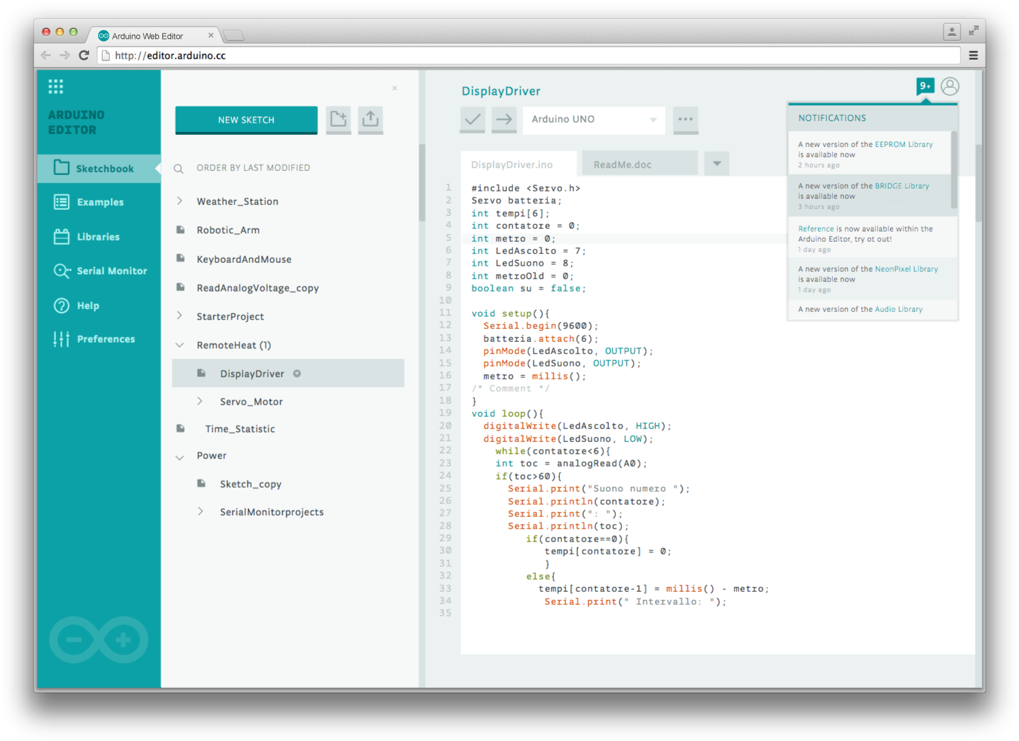1019x741 pixels.
Task: Click line 17 '/* Comment */' in code
Action: (510, 388)
